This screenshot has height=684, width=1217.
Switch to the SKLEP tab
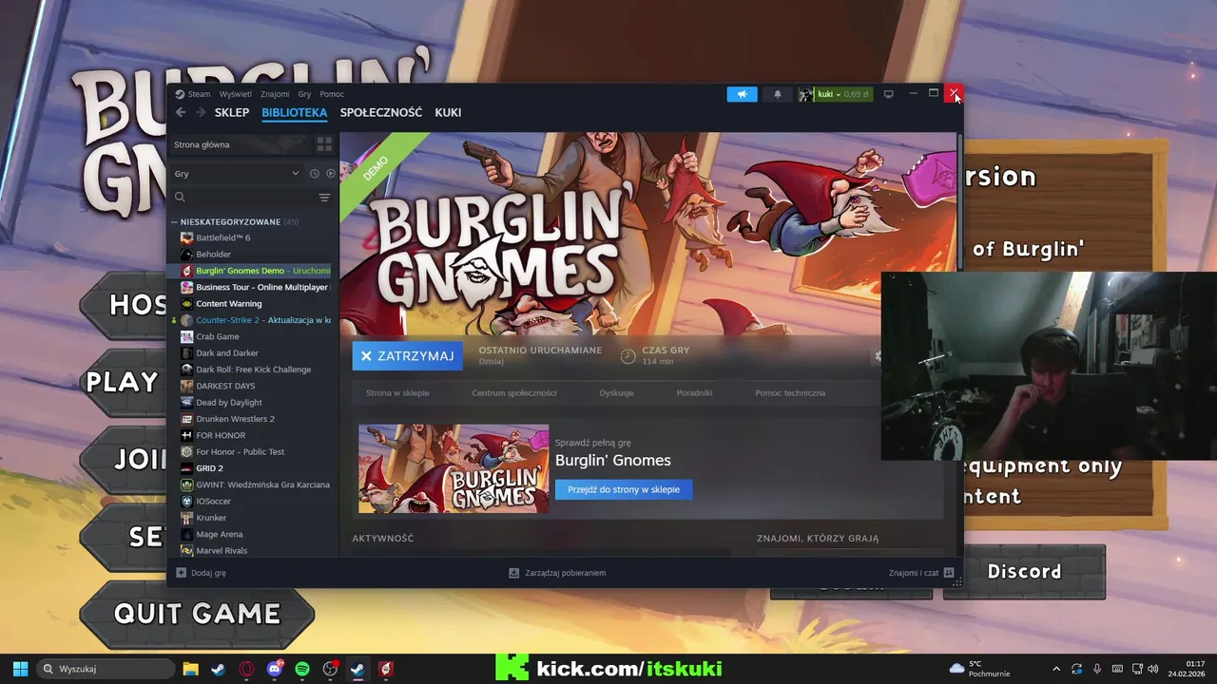pos(232,112)
